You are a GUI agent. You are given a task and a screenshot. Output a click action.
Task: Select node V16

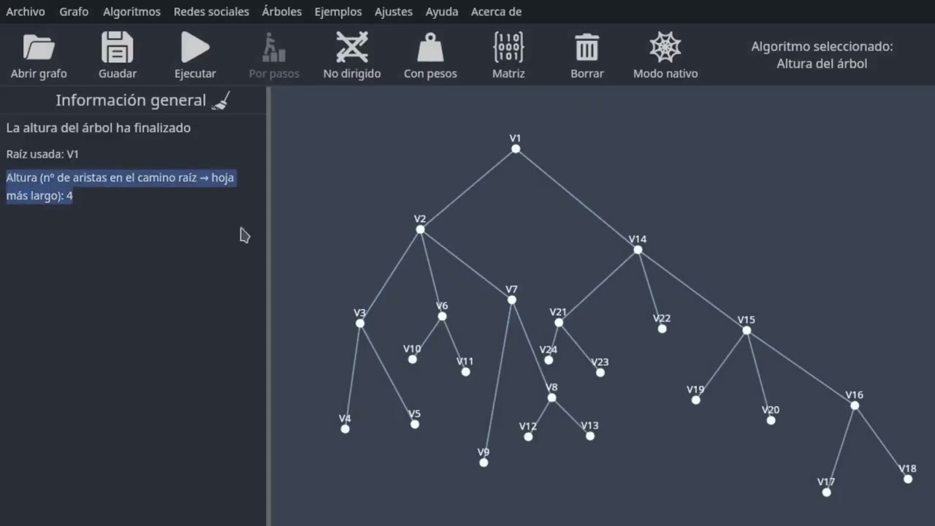click(855, 405)
